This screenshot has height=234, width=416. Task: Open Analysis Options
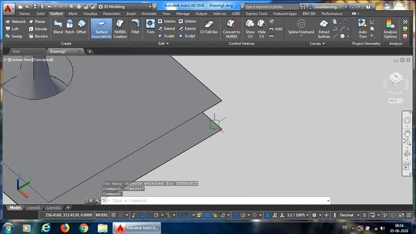click(x=390, y=29)
